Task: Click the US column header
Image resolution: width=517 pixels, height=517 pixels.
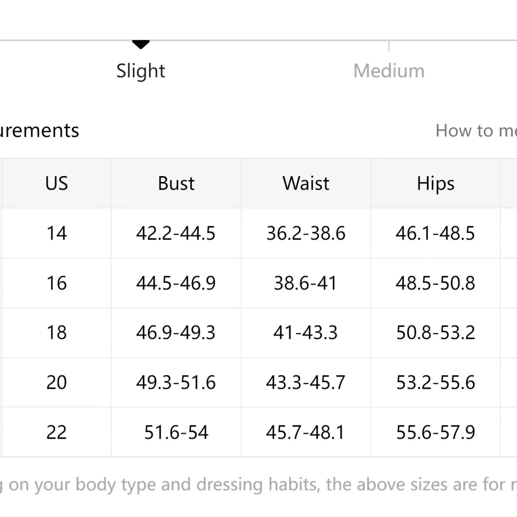Action: [57, 183]
